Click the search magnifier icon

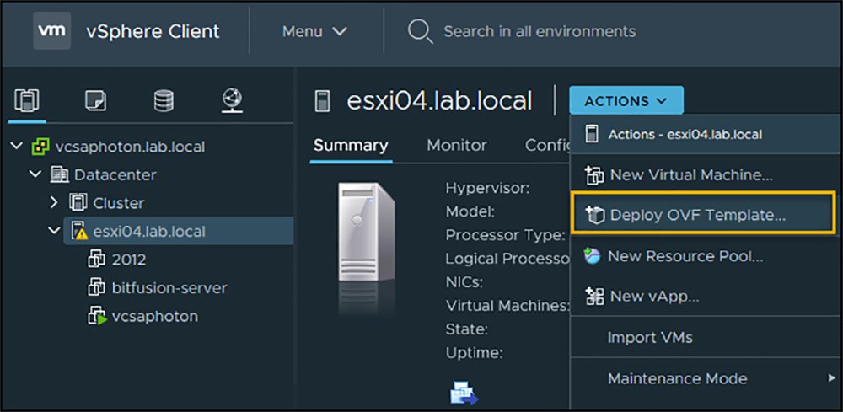click(x=419, y=32)
